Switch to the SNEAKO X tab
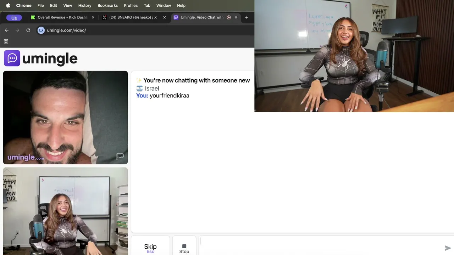The width and height of the screenshot is (454, 255). click(134, 17)
